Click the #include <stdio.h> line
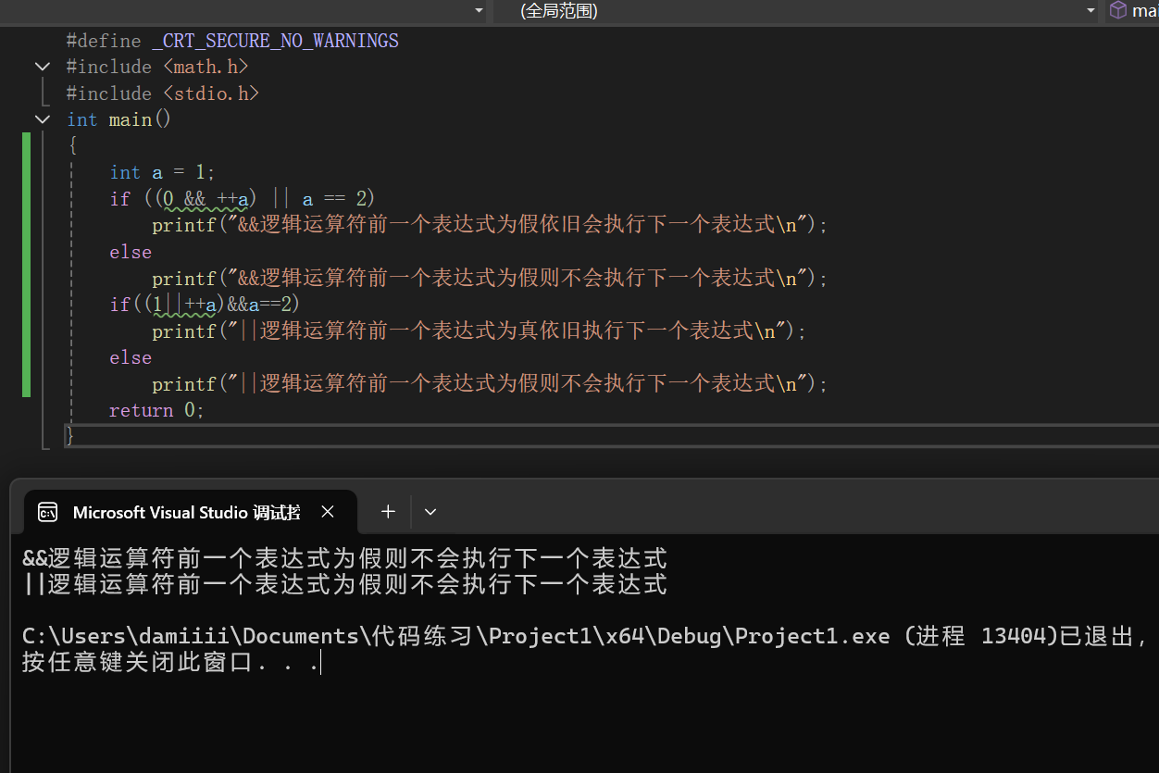The image size is (1159, 773). coord(163,94)
